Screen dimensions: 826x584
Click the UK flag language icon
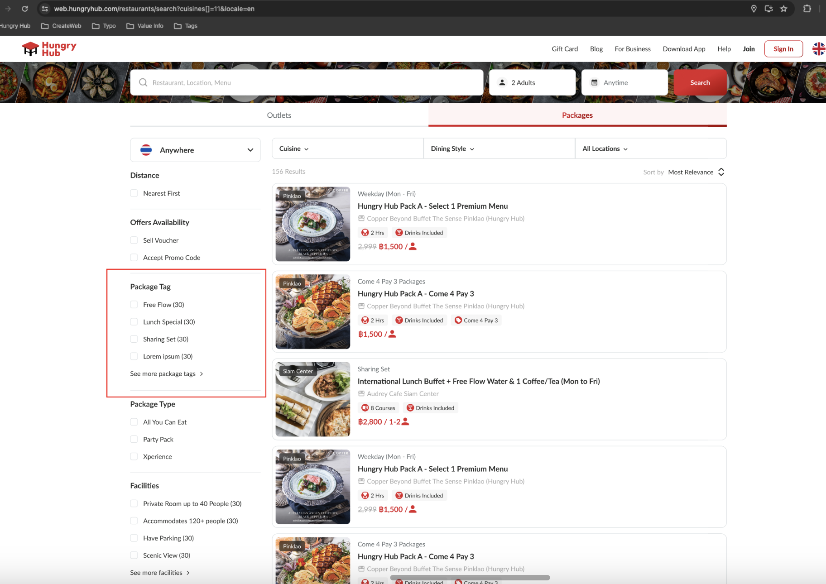pyautogui.click(x=818, y=49)
